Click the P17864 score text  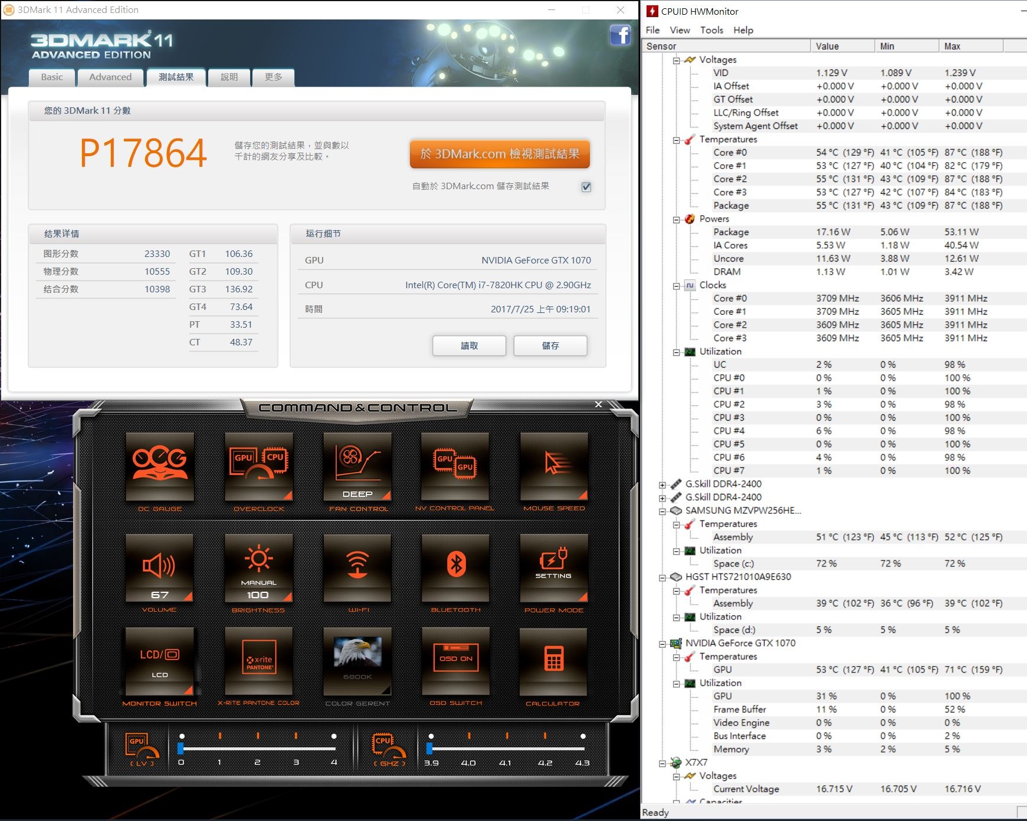tap(143, 154)
